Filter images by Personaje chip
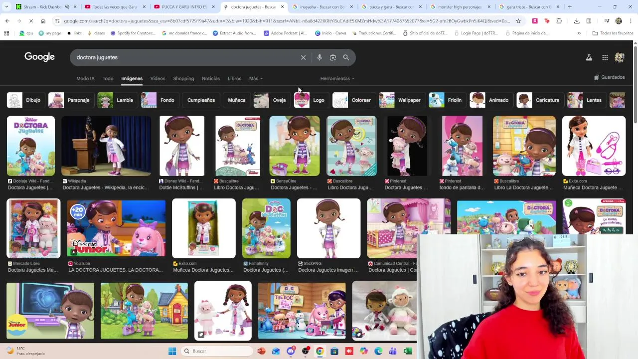638x359 pixels. tap(70, 100)
